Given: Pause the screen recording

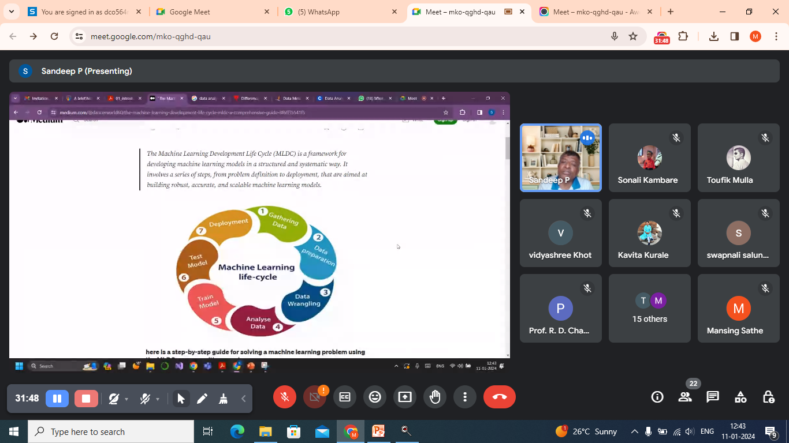Looking at the screenshot, I should pyautogui.click(x=57, y=399).
